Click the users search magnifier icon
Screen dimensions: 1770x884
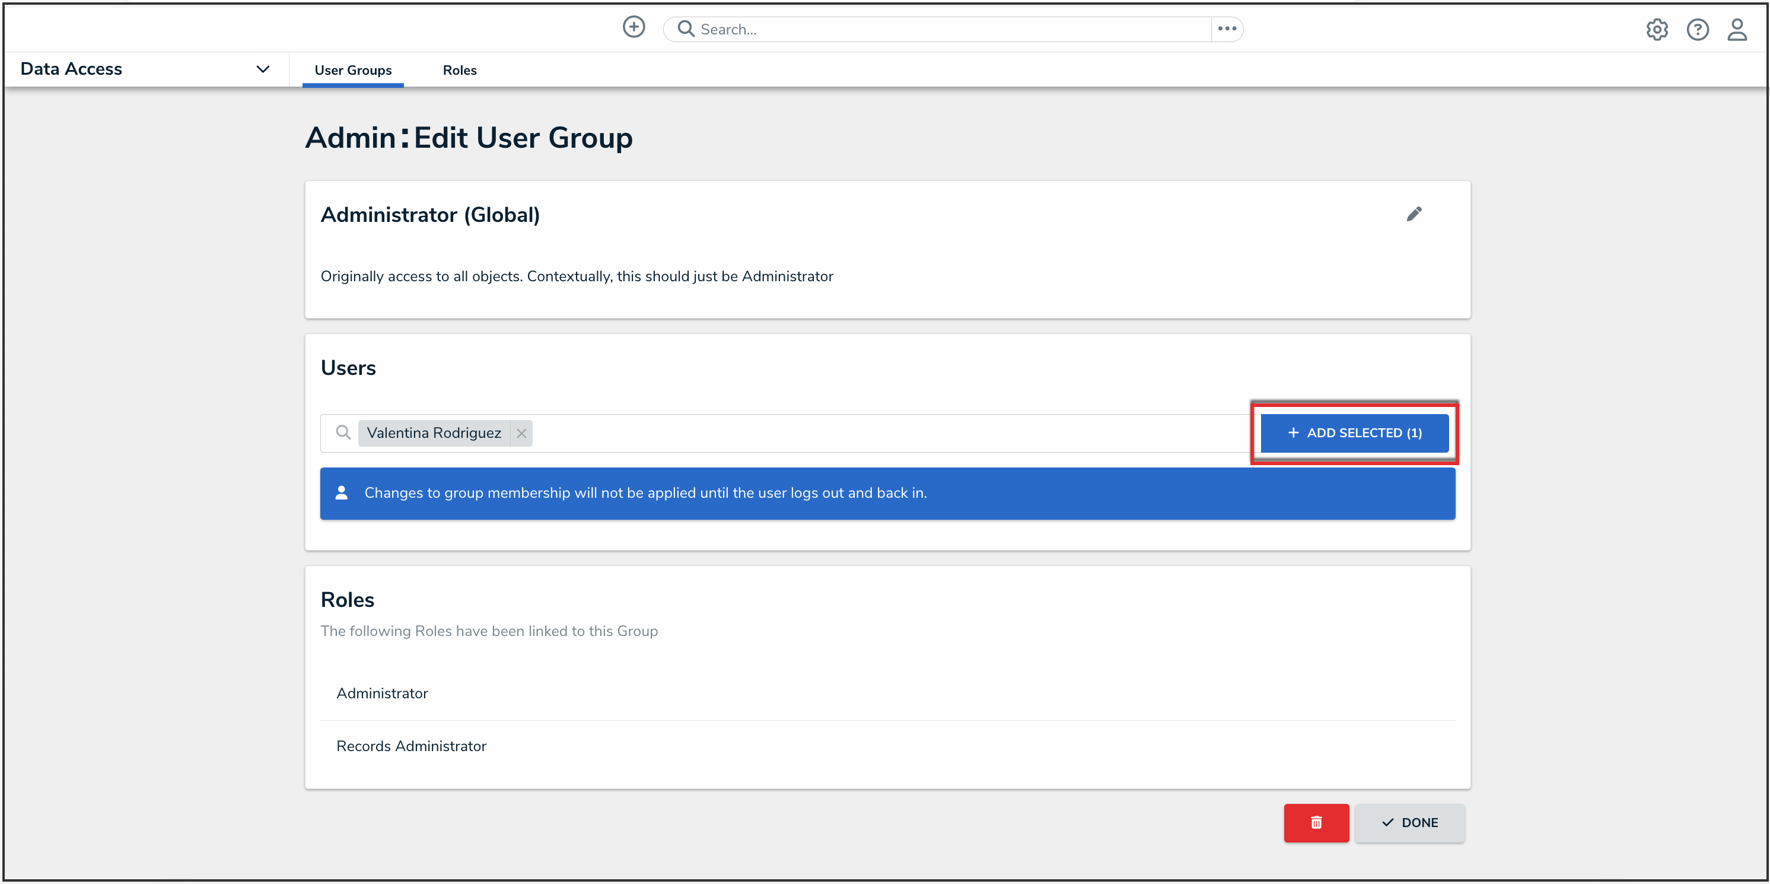tap(343, 433)
